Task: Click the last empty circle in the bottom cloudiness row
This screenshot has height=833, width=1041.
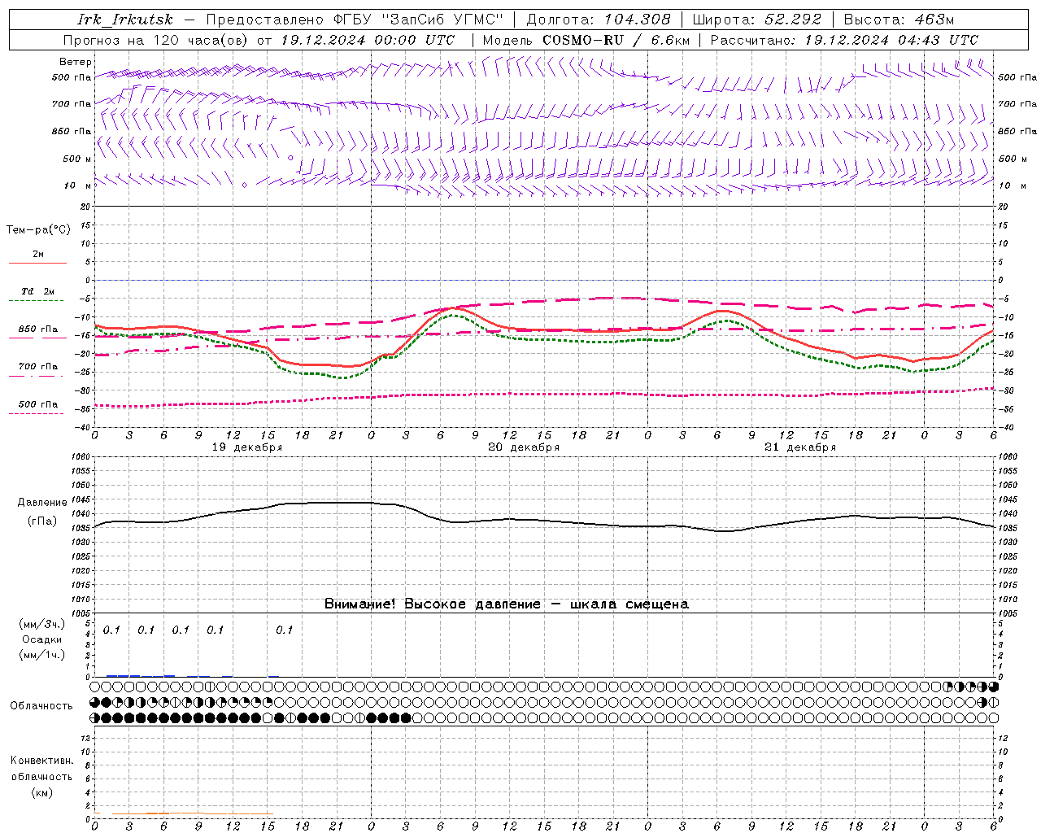Action: [x=994, y=718]
